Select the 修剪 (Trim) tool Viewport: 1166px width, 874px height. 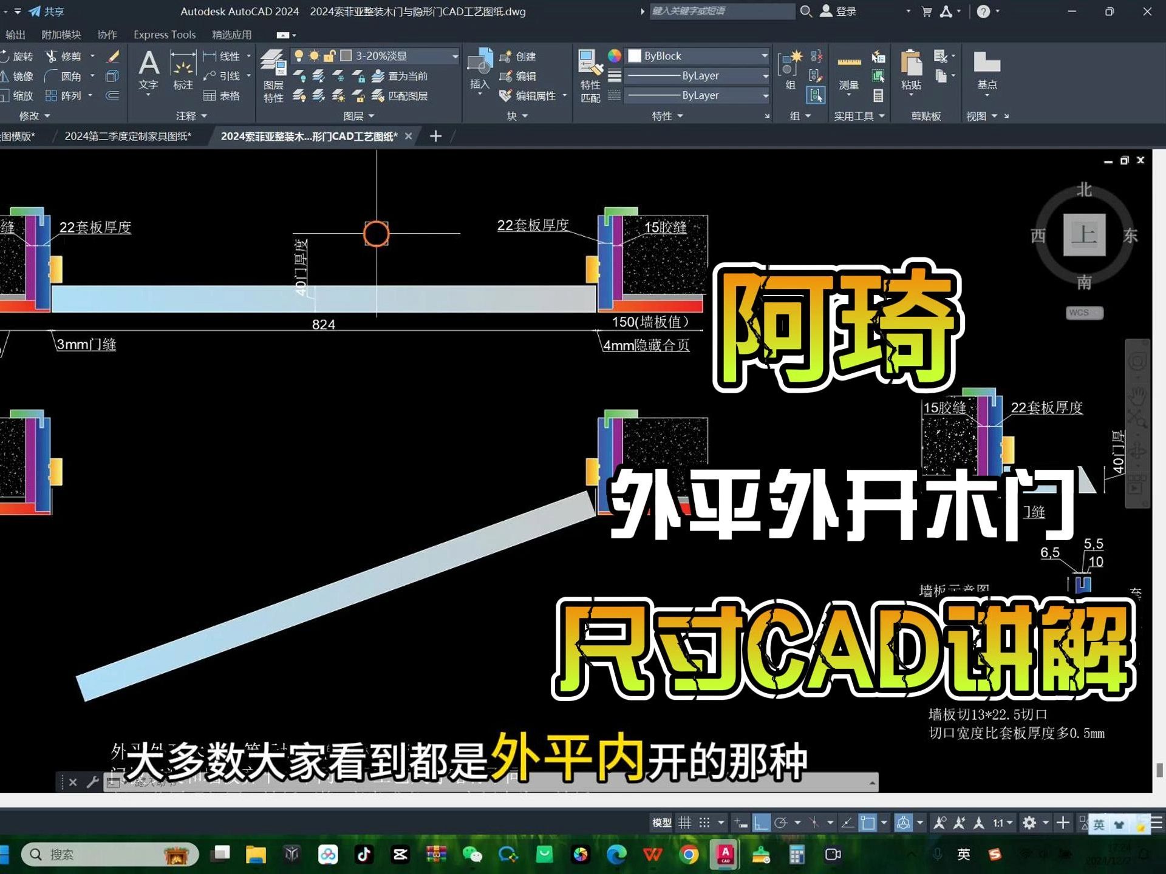64,56
